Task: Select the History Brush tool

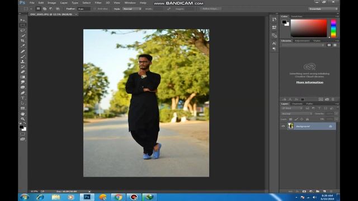Action: [x=22, y=67]
